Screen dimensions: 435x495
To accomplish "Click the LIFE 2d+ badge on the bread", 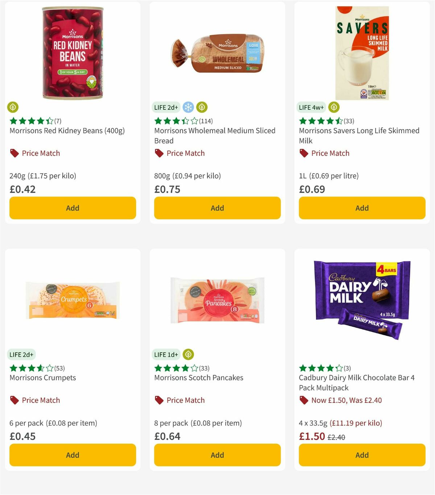I will [x=165, y=107].
